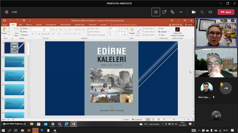
Task: Open the Bölüm section dropdown
Action: coord(24,35)
